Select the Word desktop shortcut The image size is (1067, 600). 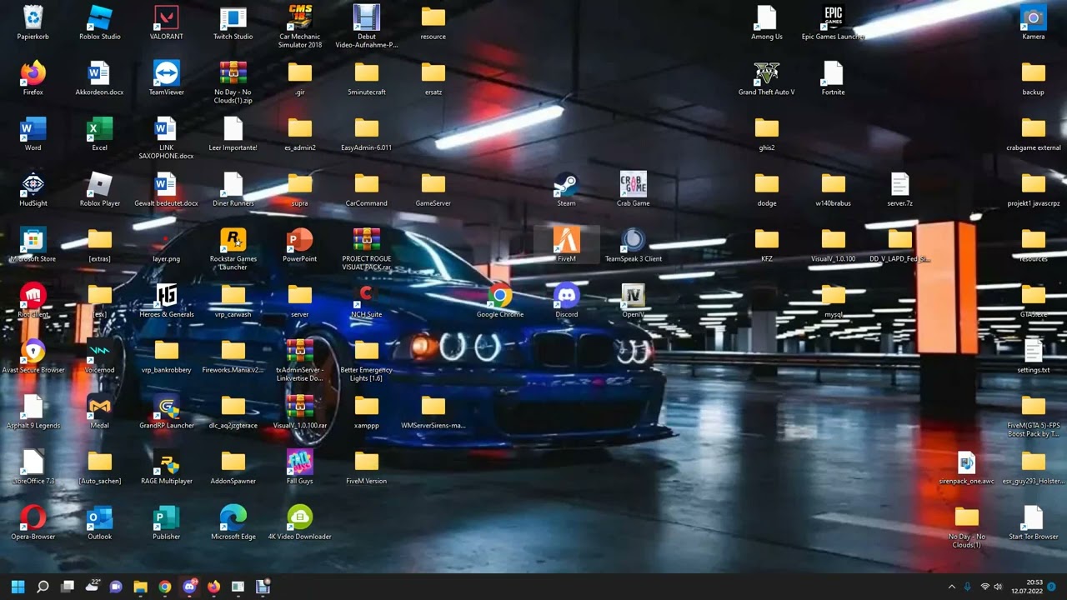click(x=33, y=134)
